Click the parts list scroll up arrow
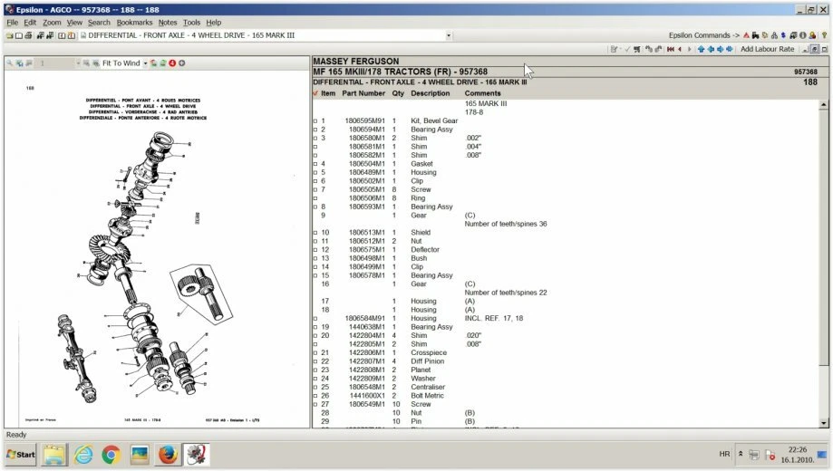This screenshot has height=471, width=833. click(x=823, y=104)
